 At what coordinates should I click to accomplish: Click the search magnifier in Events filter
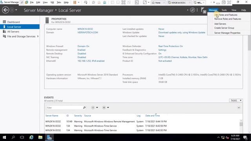coord(84,108)
